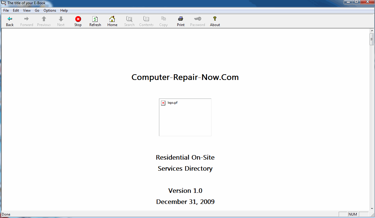Viewport: 375px width, 218px height.
Task: Close the e-book window
Action: coord(367,2)
